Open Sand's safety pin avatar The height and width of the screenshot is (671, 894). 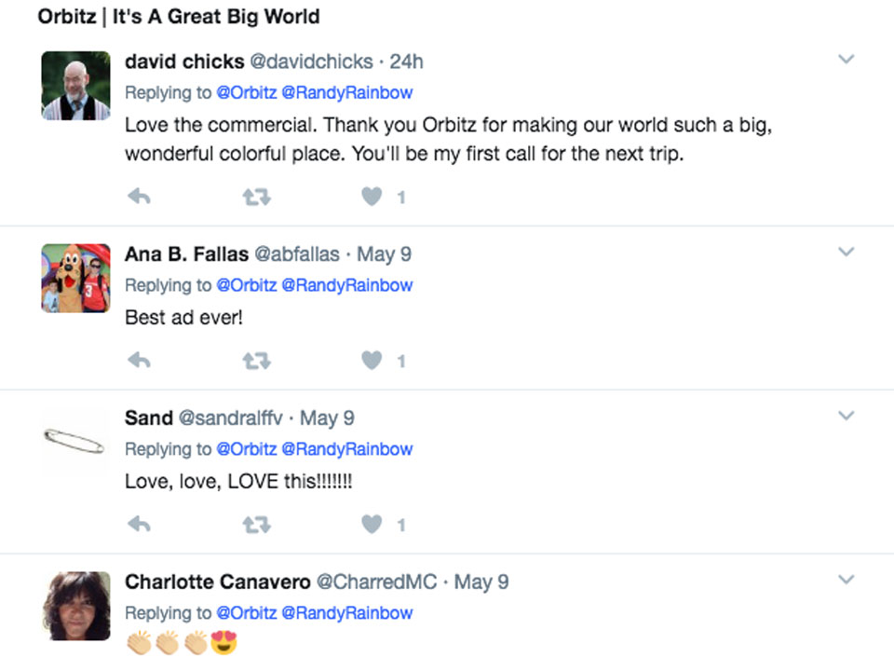[76, 440]
